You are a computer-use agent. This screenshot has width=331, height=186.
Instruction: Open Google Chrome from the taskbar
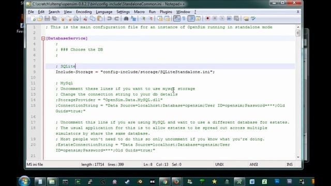[x=165, y=181]
